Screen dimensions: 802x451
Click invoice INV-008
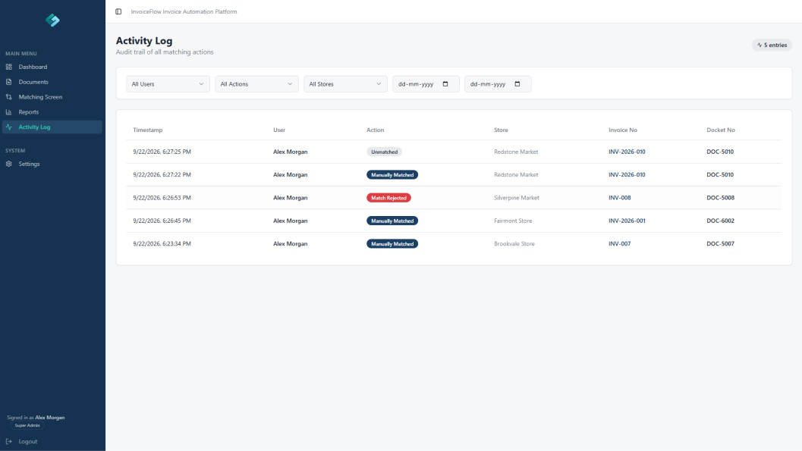click(x=620, y=198)
